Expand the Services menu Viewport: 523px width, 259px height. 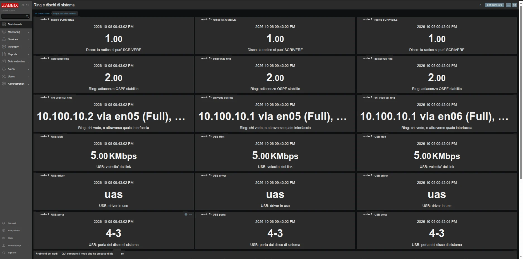pos(16,39)
